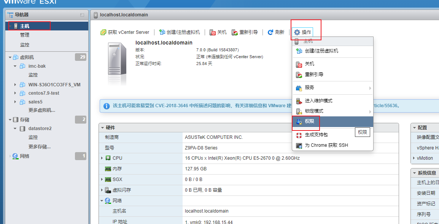Click the centos7.9-test VM icon

click(22, 93)
